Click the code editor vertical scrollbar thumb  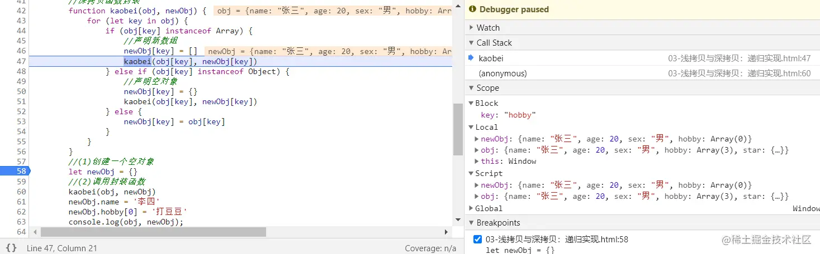pyautogui.click(x=458, y=129)
